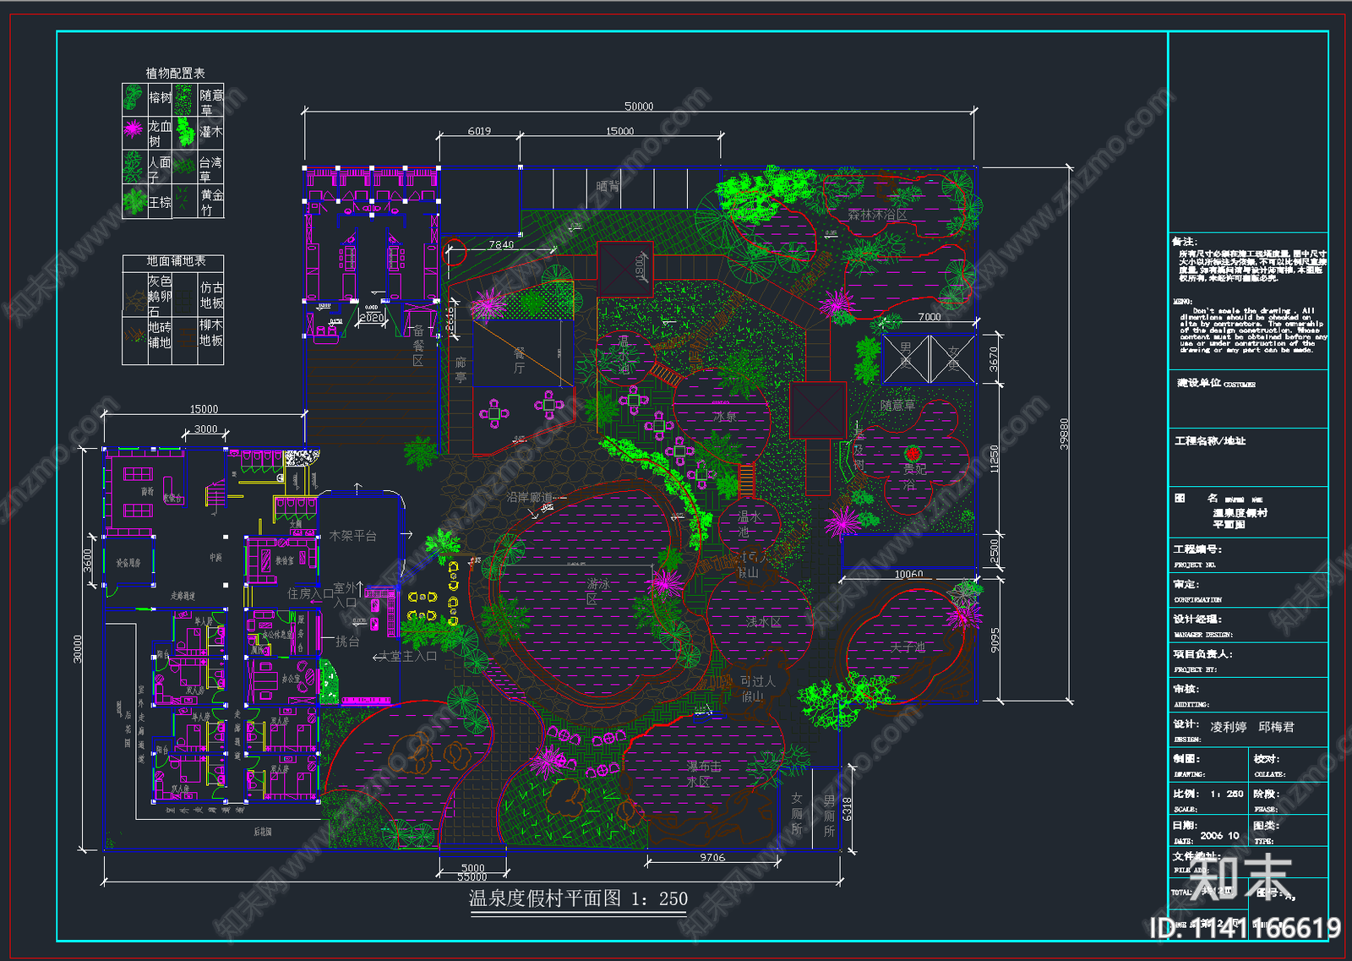
Task: Click the 晒背 label at the top
Action: pos(608,186)
